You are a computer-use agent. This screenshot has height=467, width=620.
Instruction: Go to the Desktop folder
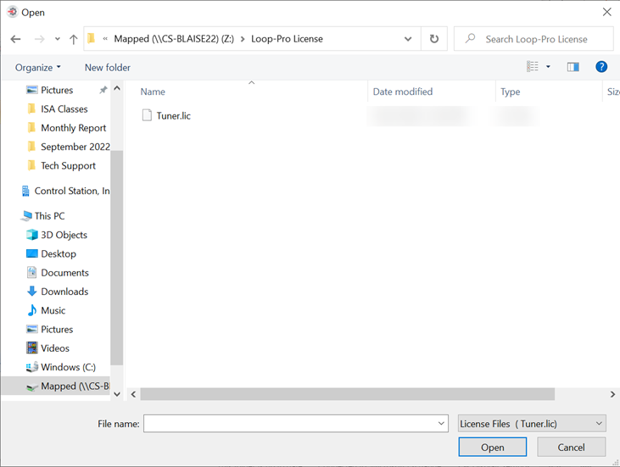pyautogui.click(x=59, y=253)
